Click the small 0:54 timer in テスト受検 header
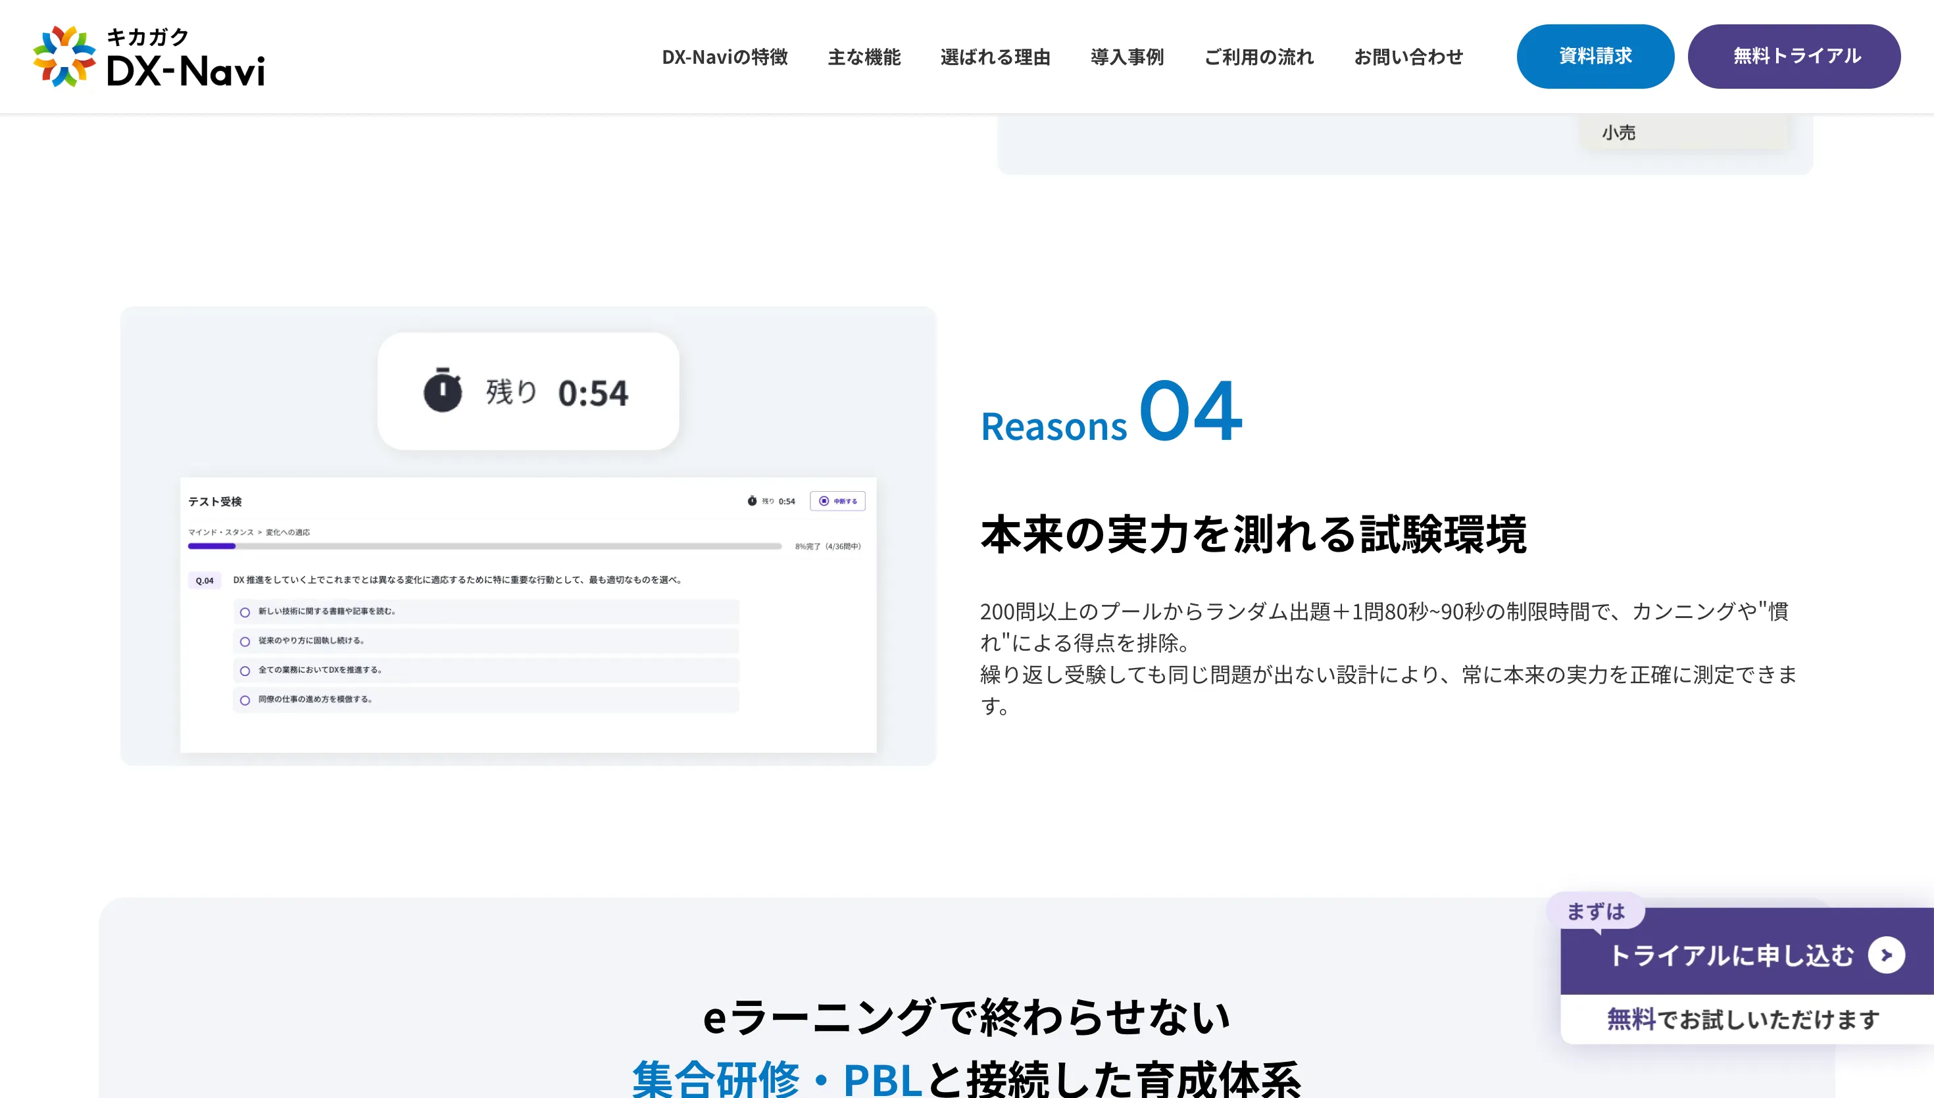This screenshot has height=1098, width=1934. pyautogui.click(x=787, y=502)
